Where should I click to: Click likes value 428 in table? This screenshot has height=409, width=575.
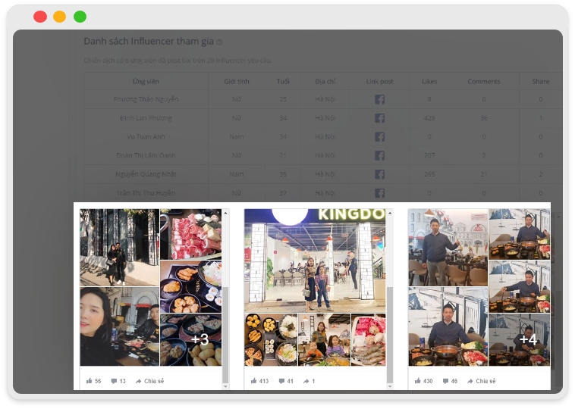429,118
